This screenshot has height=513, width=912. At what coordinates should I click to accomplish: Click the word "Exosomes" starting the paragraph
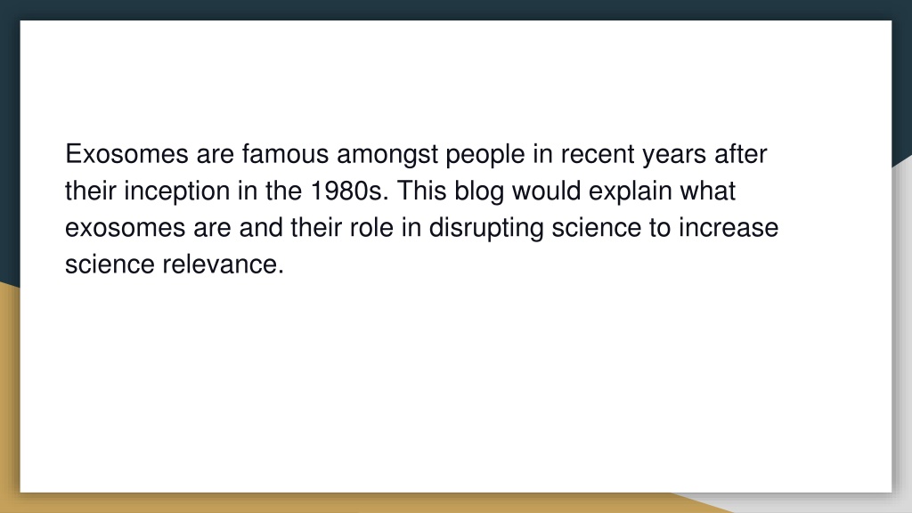126,154
